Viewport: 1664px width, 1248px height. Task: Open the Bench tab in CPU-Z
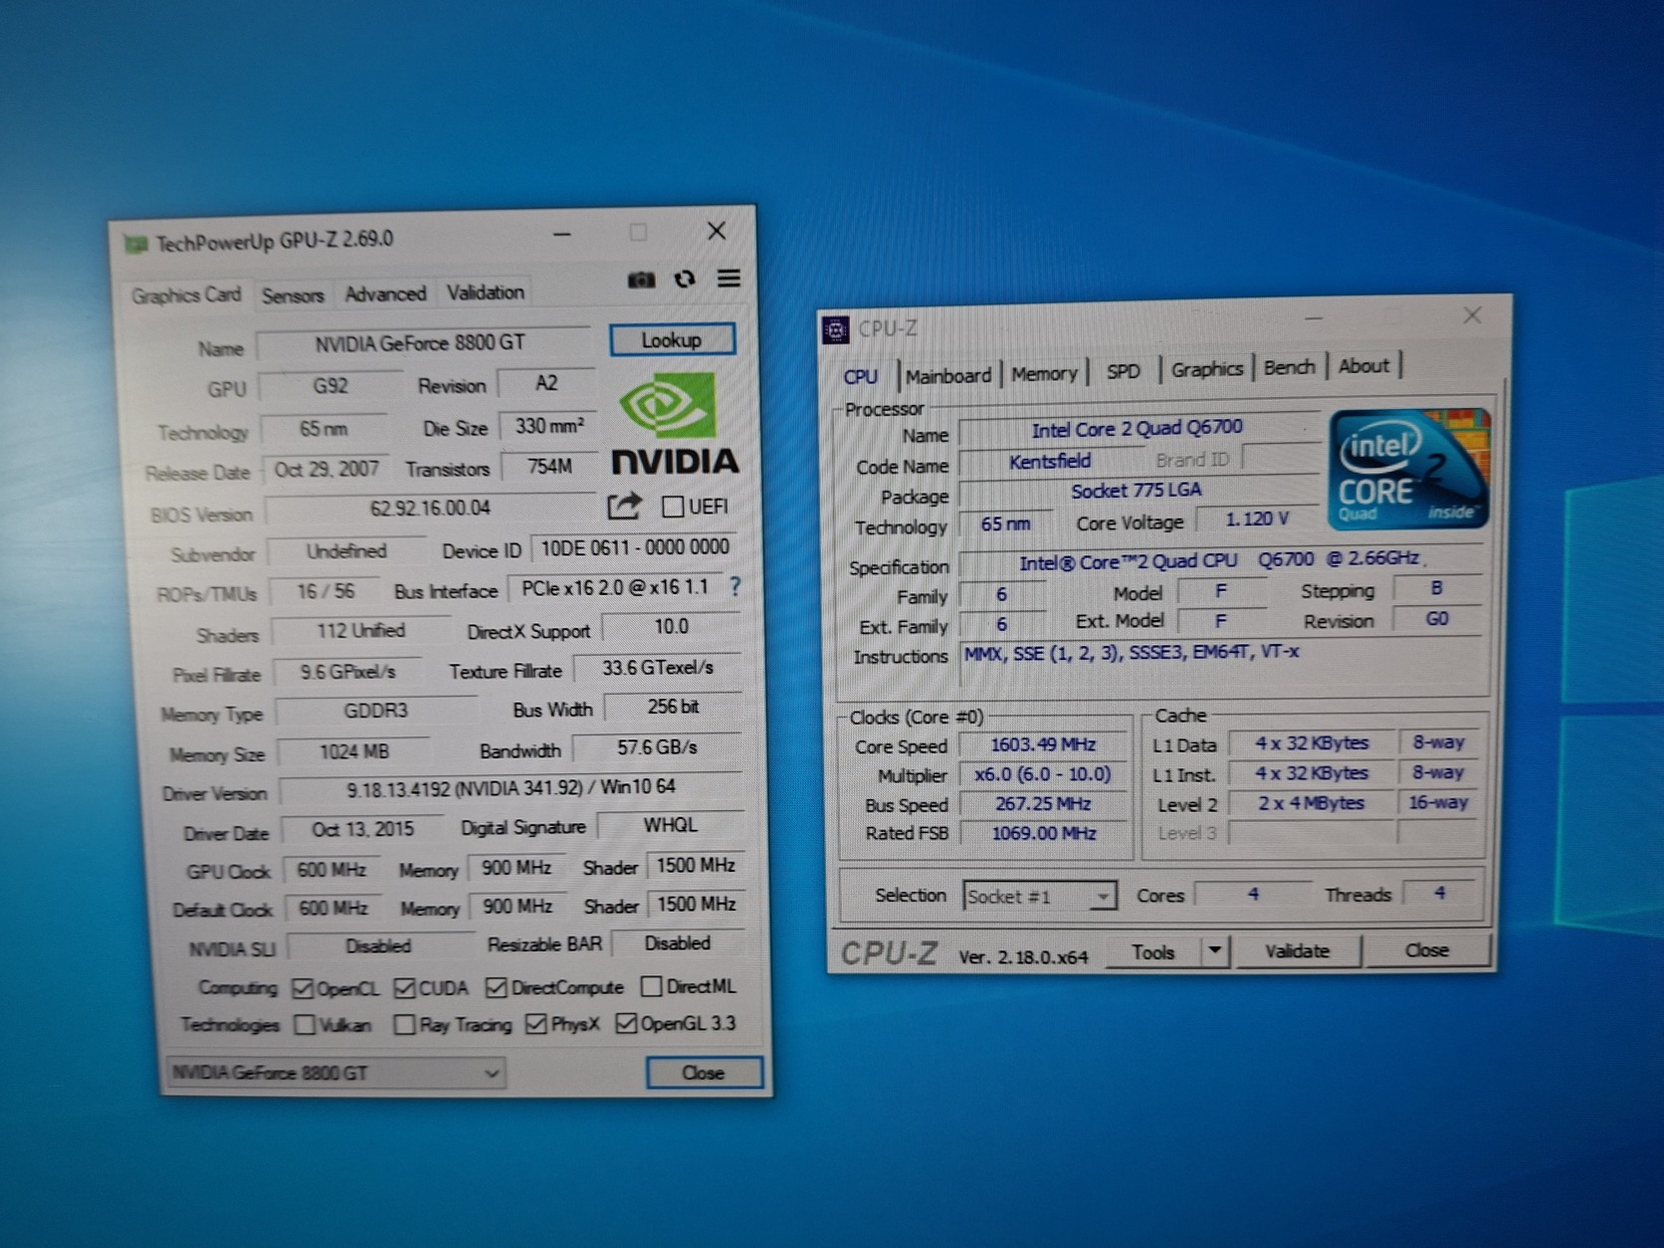1290,367
